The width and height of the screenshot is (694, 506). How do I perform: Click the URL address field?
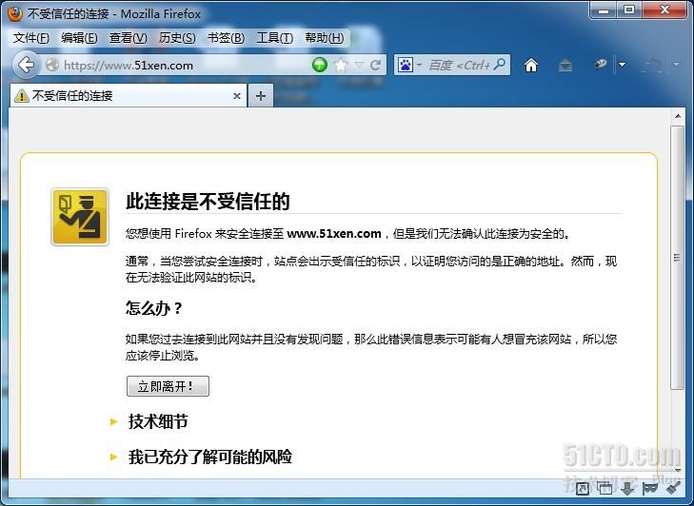(x=184, y=66)
